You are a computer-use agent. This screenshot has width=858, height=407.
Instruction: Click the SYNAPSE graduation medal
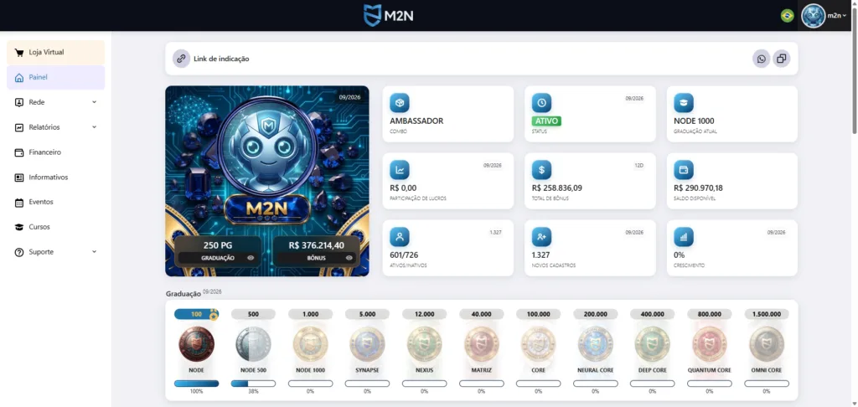(367, 344)
